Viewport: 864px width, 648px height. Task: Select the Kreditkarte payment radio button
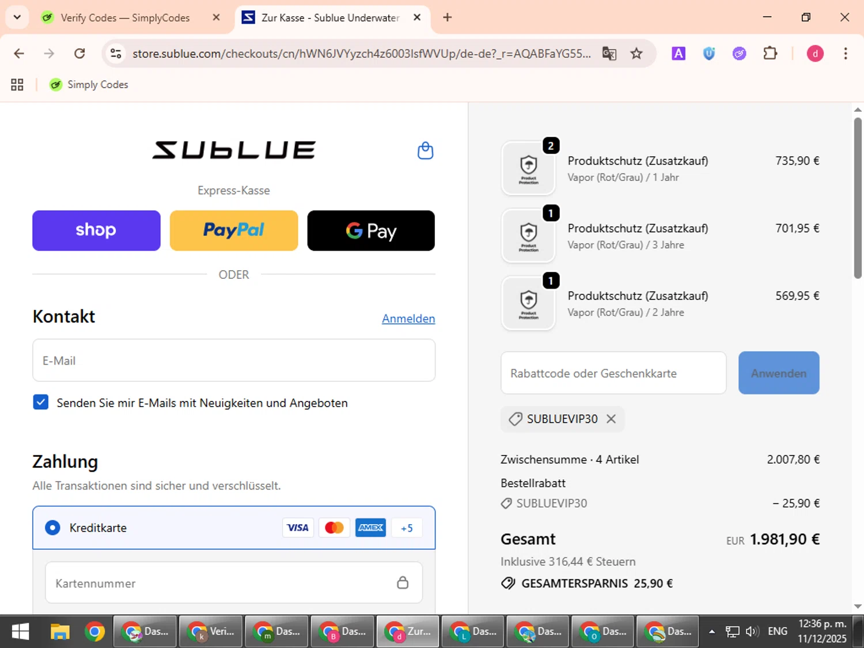[x=52, y=528]
